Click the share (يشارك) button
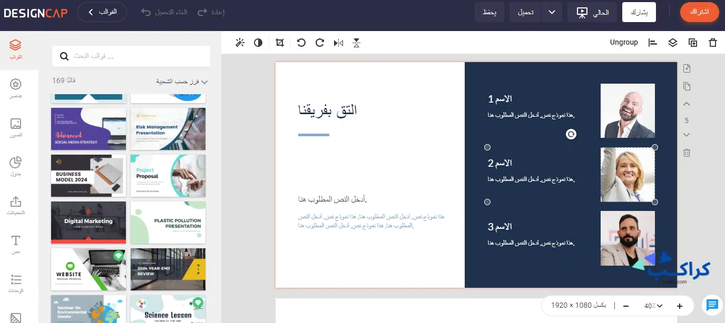The image size is (725, 323). pos(639,12)
